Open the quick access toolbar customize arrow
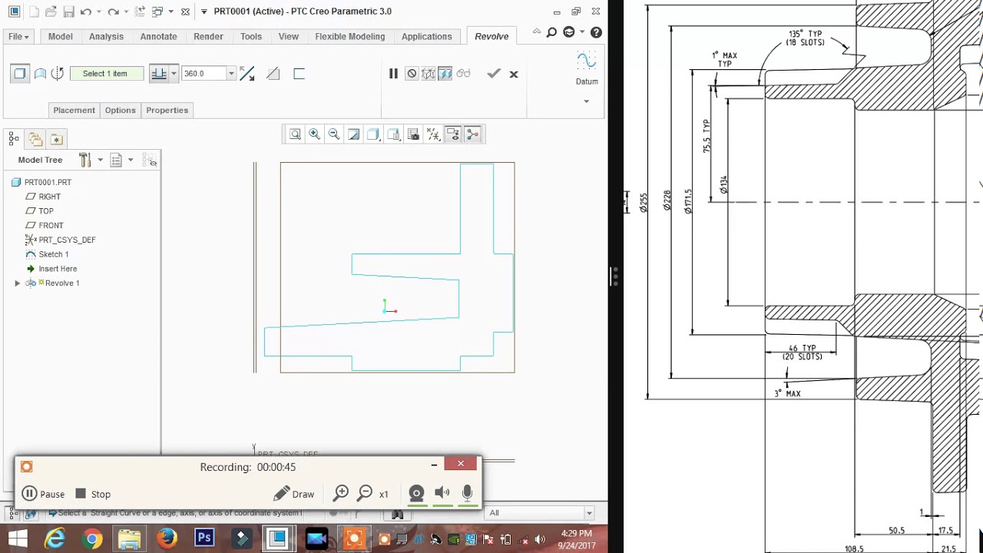The image size is (983, 553). coord(203,12)
